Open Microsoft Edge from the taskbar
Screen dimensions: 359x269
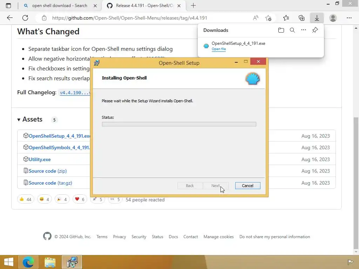pos(28,262)
